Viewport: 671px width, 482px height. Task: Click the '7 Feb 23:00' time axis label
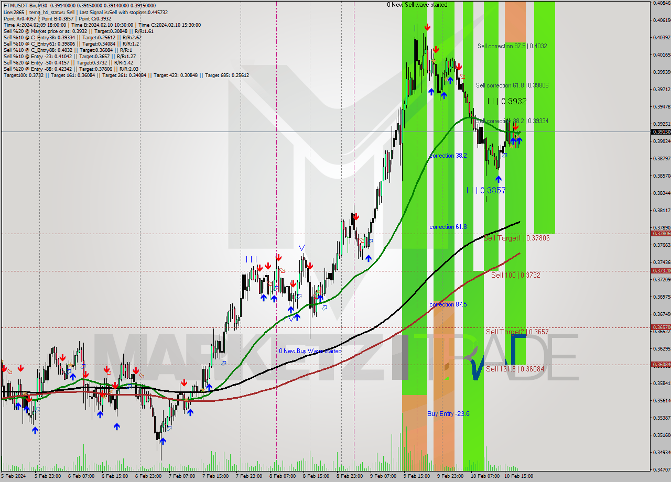point(250,477)
